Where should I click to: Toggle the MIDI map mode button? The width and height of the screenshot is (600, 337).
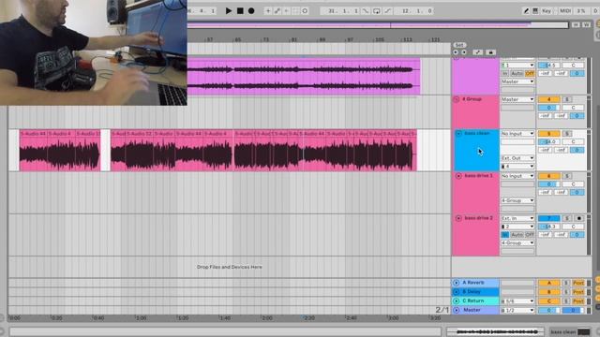pos(565,11)
